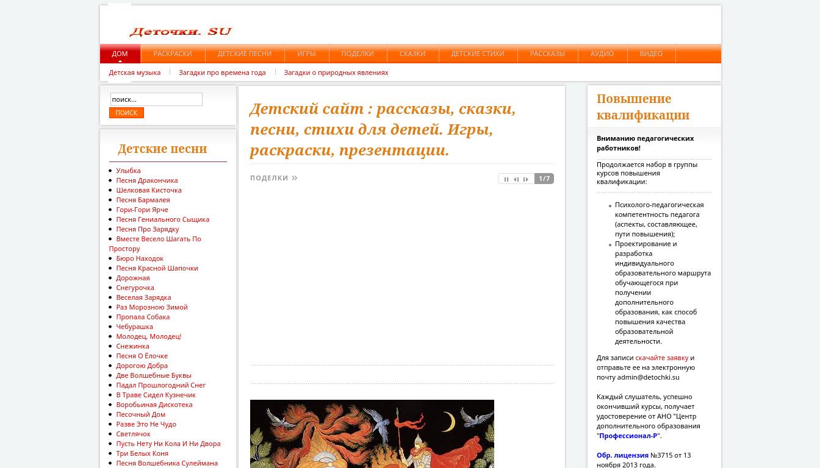Open the song Песня Волшебника Сулеймана

pyautogui.click(x=167, y=463)
